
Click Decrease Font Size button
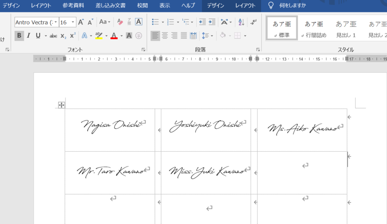90,22
